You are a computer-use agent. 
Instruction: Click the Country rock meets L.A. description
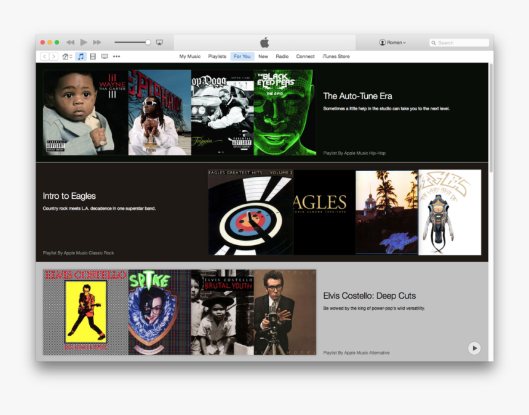click(x=99, y=208)
